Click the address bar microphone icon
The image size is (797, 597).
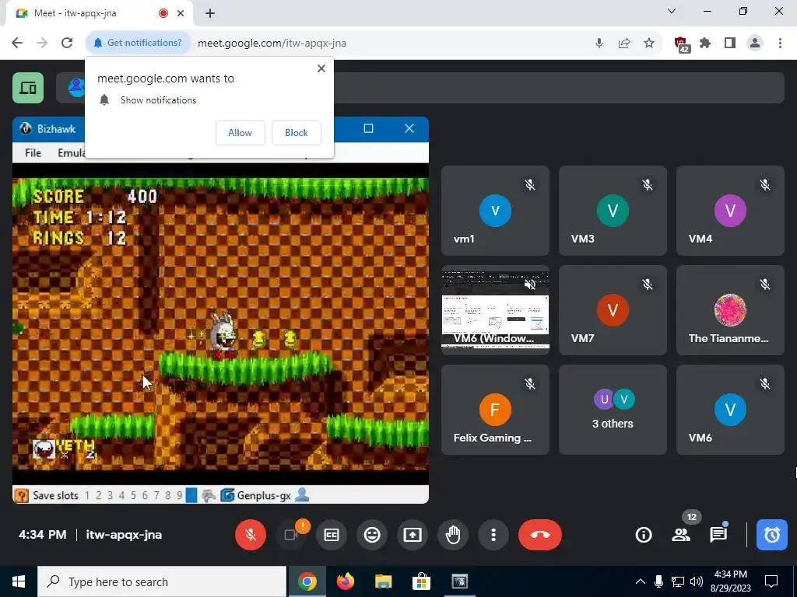tap(599, 44)
